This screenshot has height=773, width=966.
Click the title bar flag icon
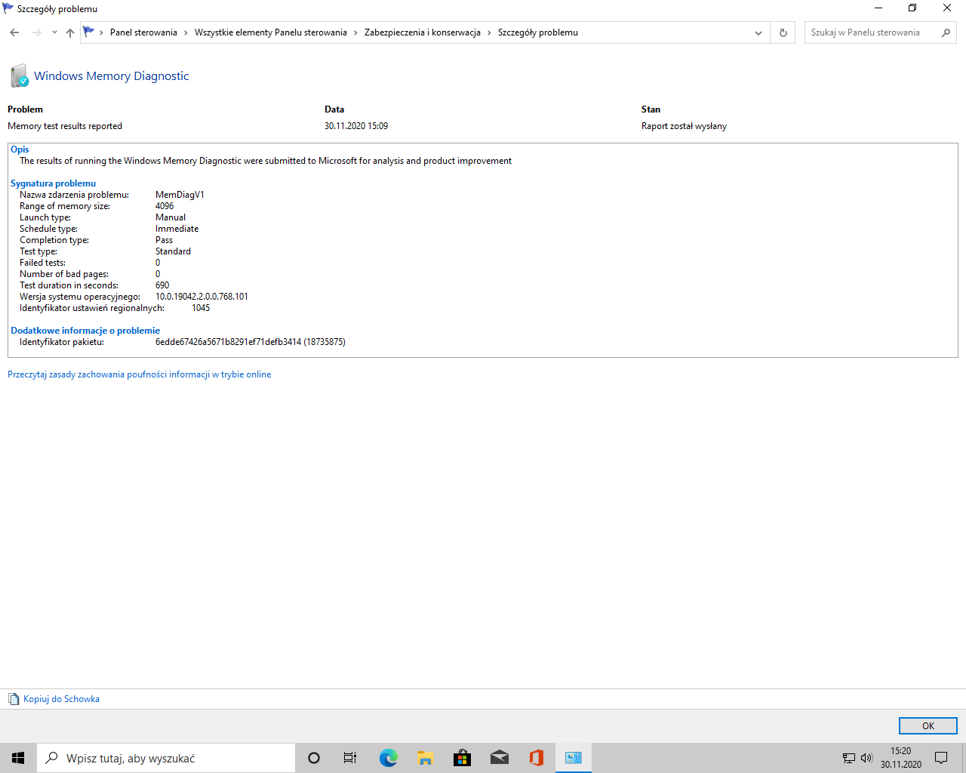(8, 8)
